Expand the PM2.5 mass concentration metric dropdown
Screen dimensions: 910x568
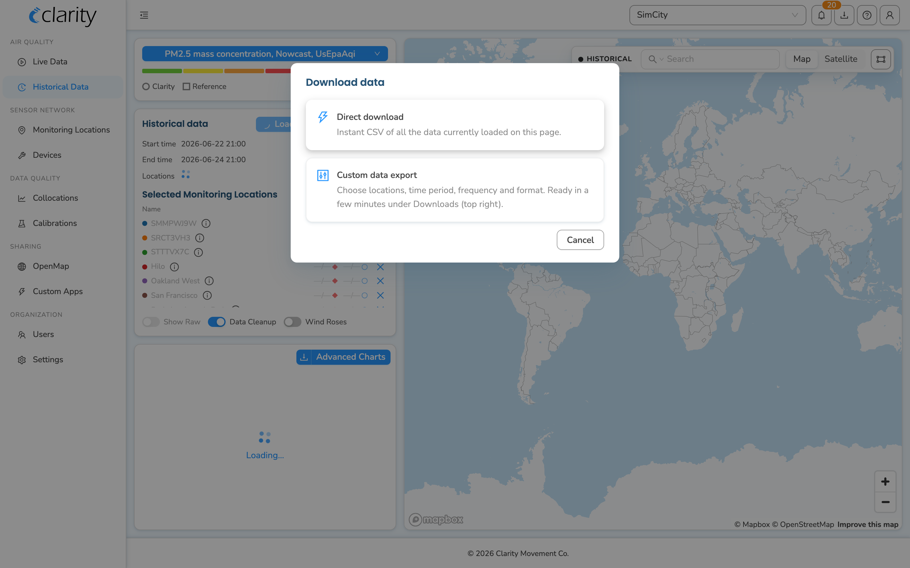[265, 54]
